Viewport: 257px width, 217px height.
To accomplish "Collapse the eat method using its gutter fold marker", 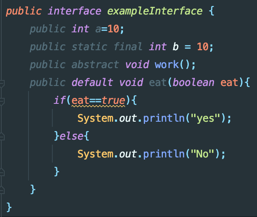I will (2, 83).
